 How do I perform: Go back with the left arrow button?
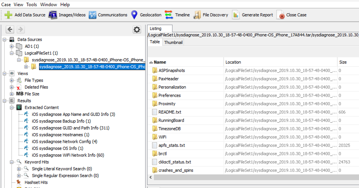pyautogui.click(x=10, y=29)
